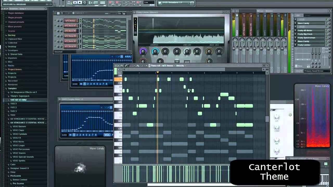Screen dimensions: 333x187
Task: Mute the reFX Nexus #6 channel via its LED
Action: [55, 36]
